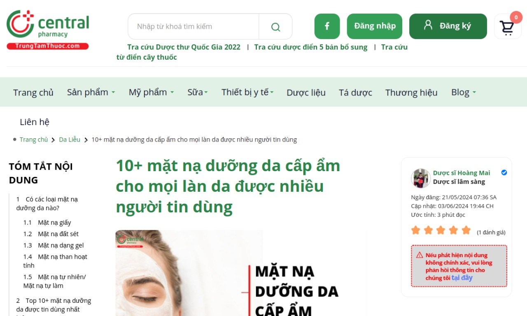Click the verified badge next to Hoàng Mai
Viewport: 527px width, 316px height.
(x=504, y=173)
